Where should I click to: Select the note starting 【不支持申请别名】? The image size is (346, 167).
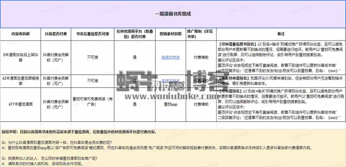click(x=281, y=81)
